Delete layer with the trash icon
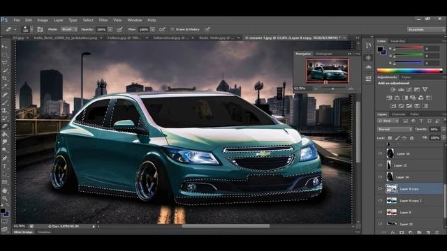Viewport: 447px width, 251px height. [437, 232]
